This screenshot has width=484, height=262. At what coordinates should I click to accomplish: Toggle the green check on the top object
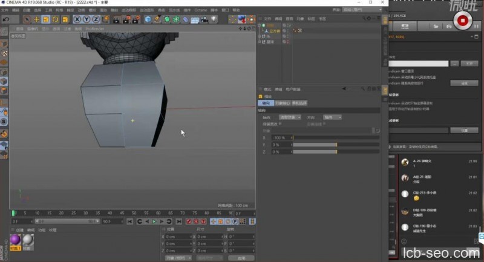pyautogui.click(x=289, y=25)
